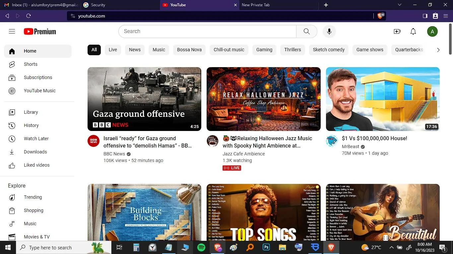Select the Music filter chip
The image size is (453, 254).
[159, 50]
